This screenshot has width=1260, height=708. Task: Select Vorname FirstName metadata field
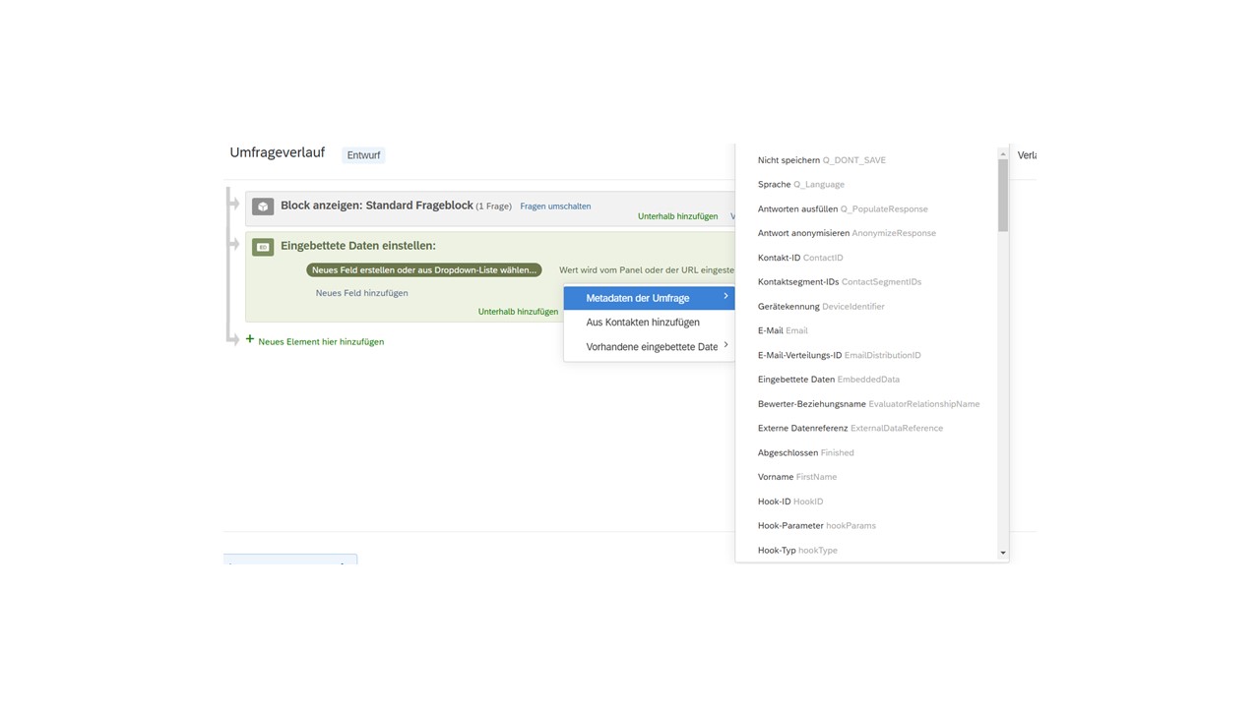tap(796, 477)
